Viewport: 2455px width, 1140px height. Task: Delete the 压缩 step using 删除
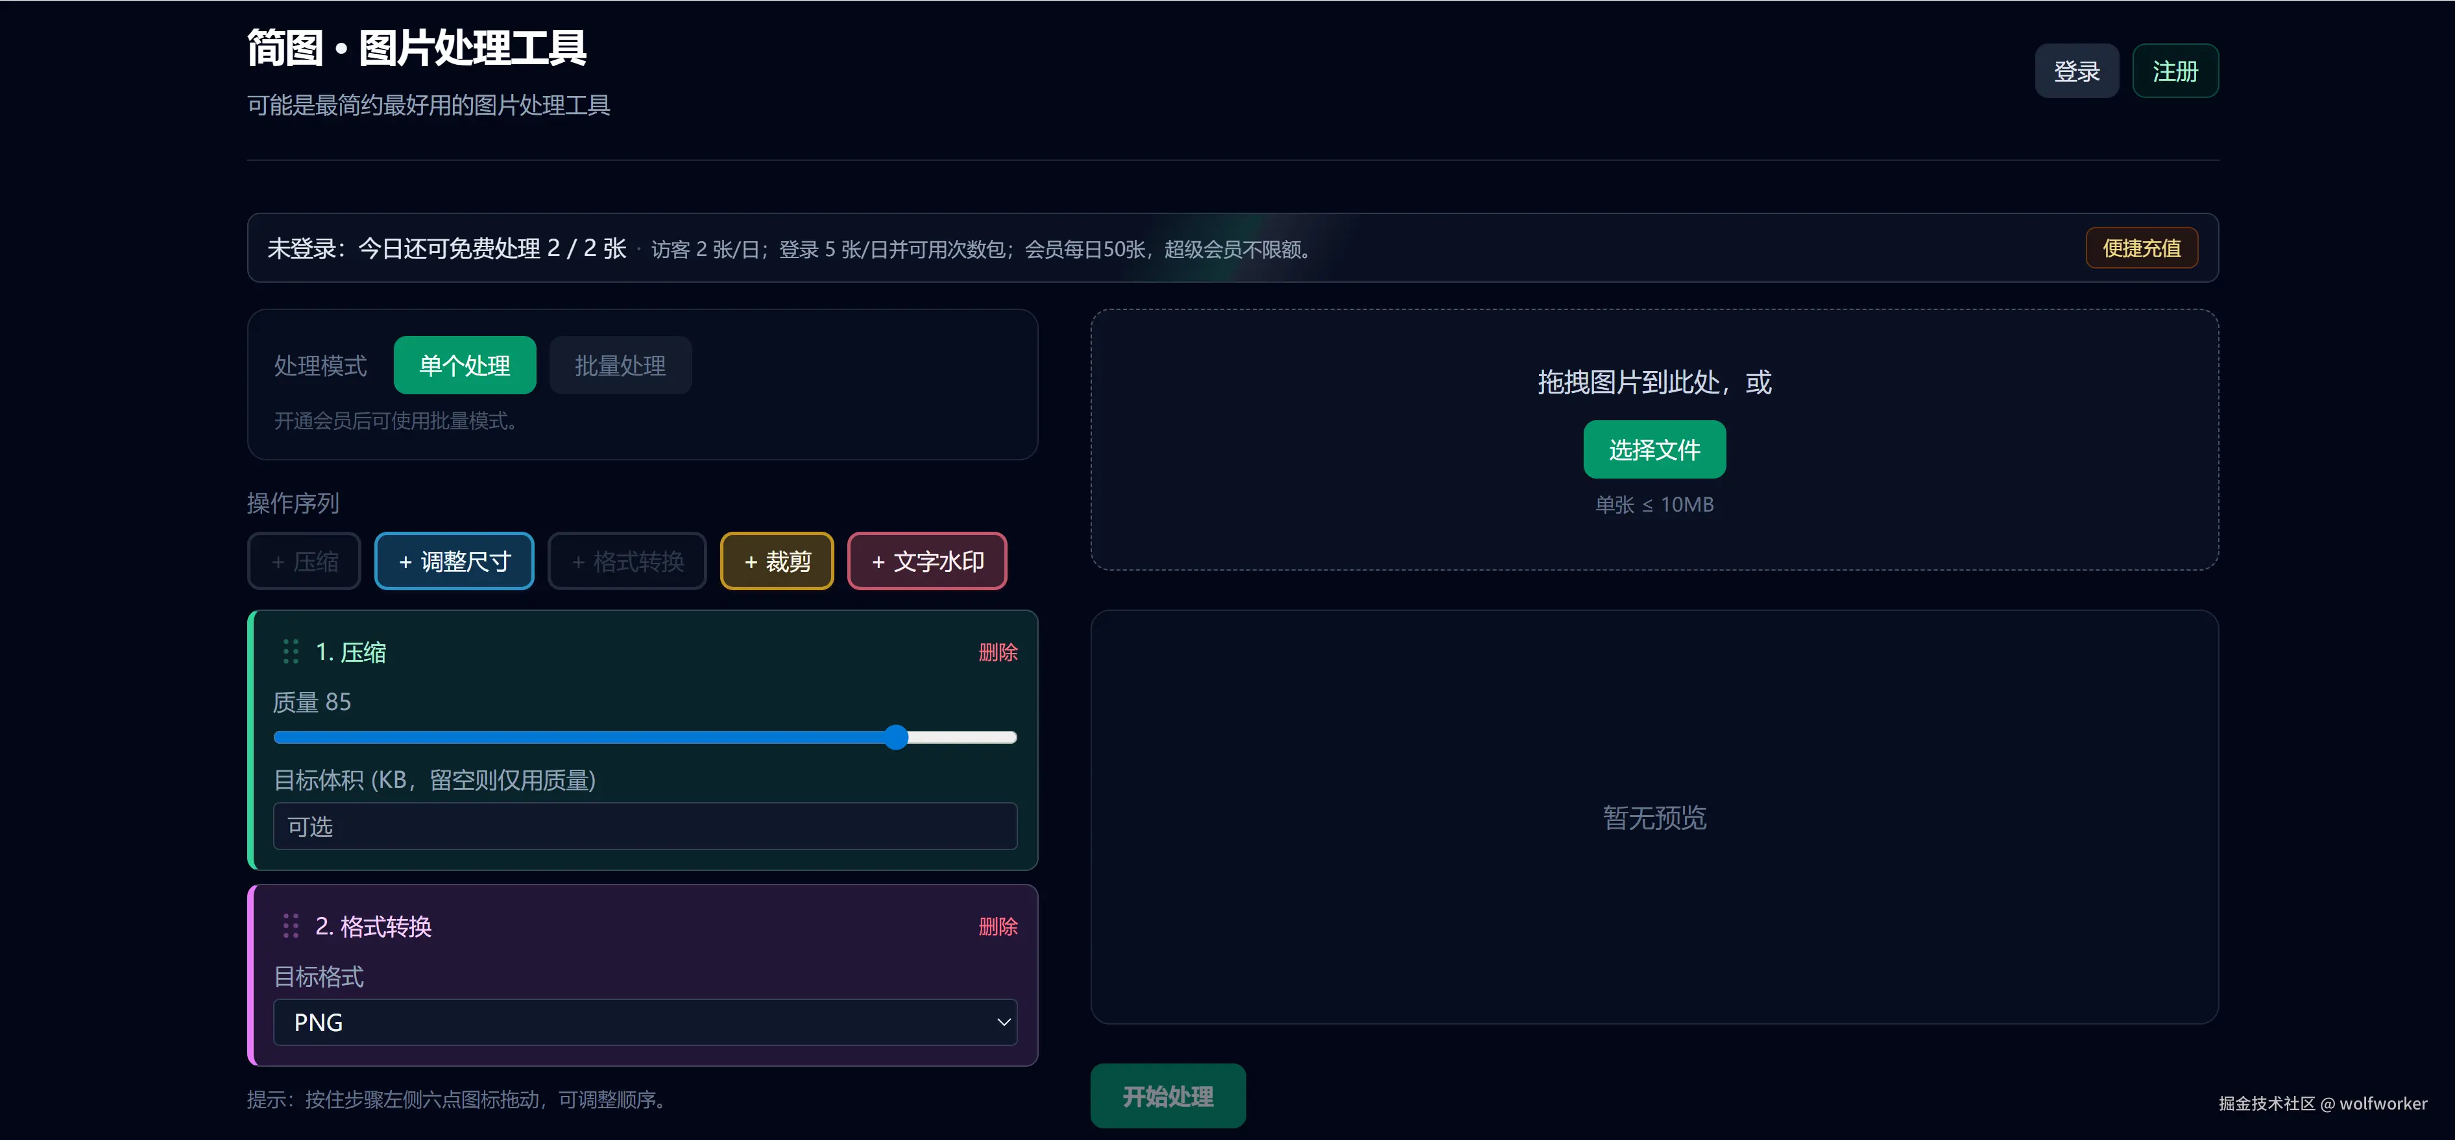tap(998, 652)
